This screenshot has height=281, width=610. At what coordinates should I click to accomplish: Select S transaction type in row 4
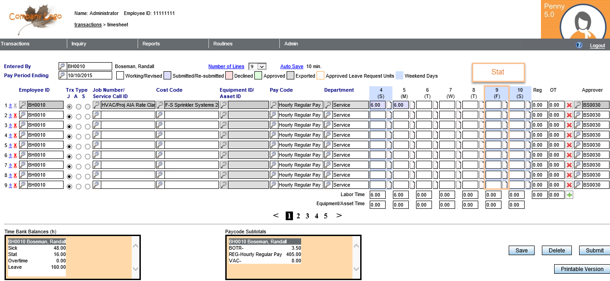click(x=88, y=136)
